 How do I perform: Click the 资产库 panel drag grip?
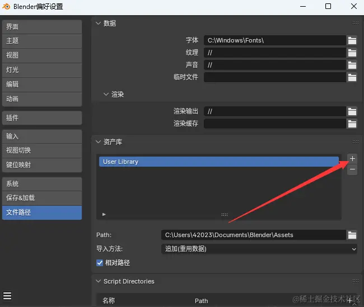pyautogui.click(x=356, y=141)
